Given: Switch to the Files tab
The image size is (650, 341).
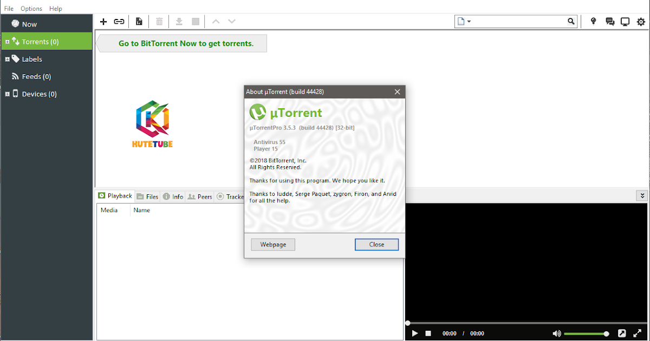Looking at the screenshot, I should pos(147,196).
